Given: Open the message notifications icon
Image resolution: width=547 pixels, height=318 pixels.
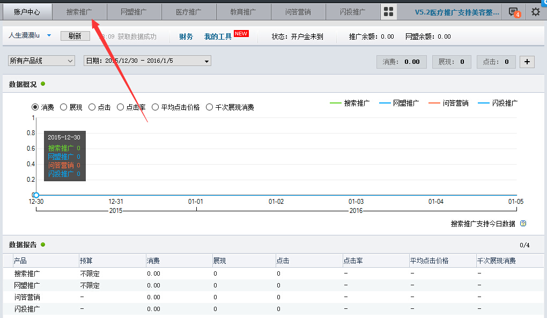Looking at the screenshot, I should [x=514, y=12].
